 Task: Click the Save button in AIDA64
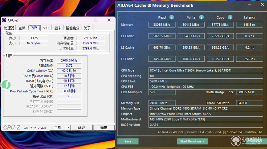128,141
